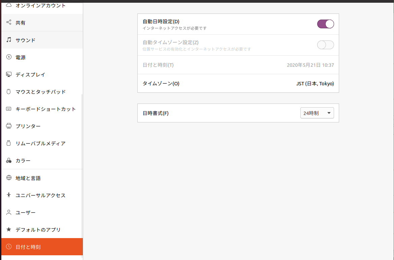Screen dimensions: 394x260
Task: Click the globe icon for 地域と言語
Action: [x=9, y=178]
